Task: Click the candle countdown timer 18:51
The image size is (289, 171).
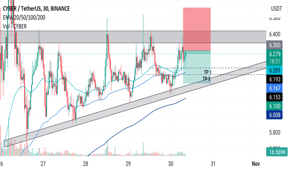Action: [x=274, y=61]
